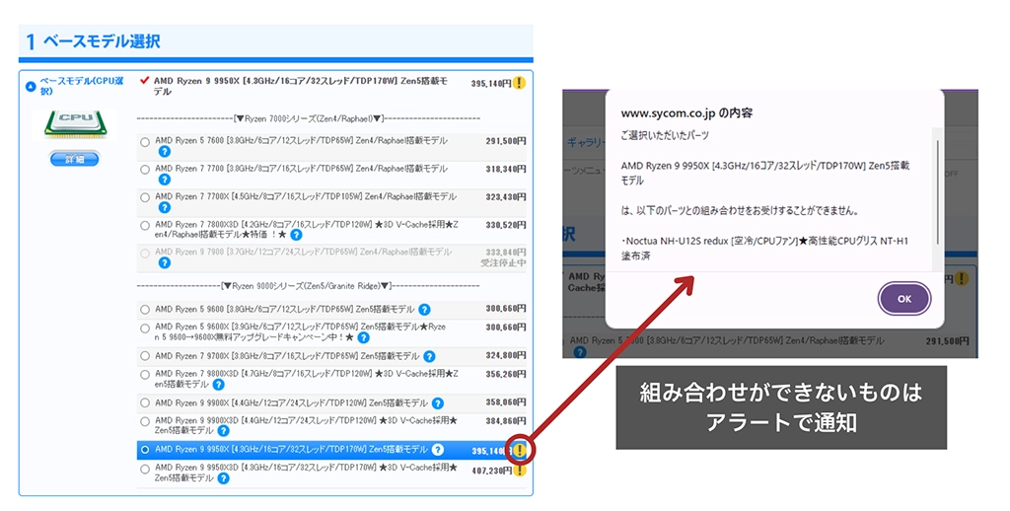Select AMD Ryzen 5 9600 radio button
The image size is (1010, 511).
point(145,310)
